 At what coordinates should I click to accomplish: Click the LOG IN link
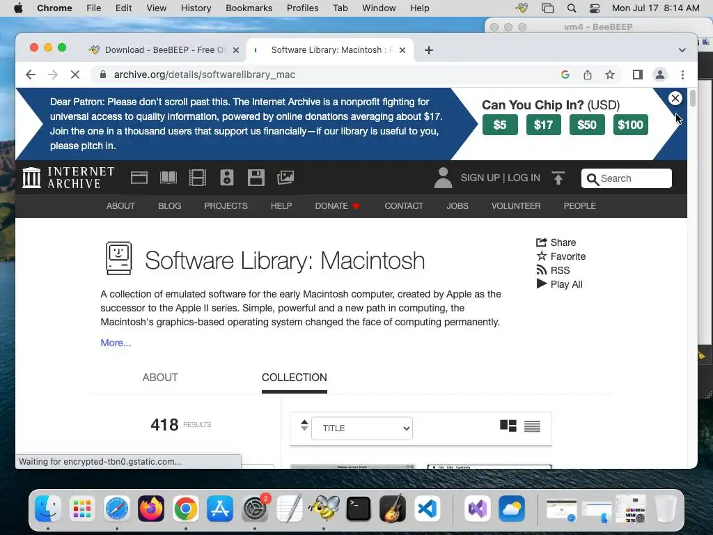click(x=524, y=178)
